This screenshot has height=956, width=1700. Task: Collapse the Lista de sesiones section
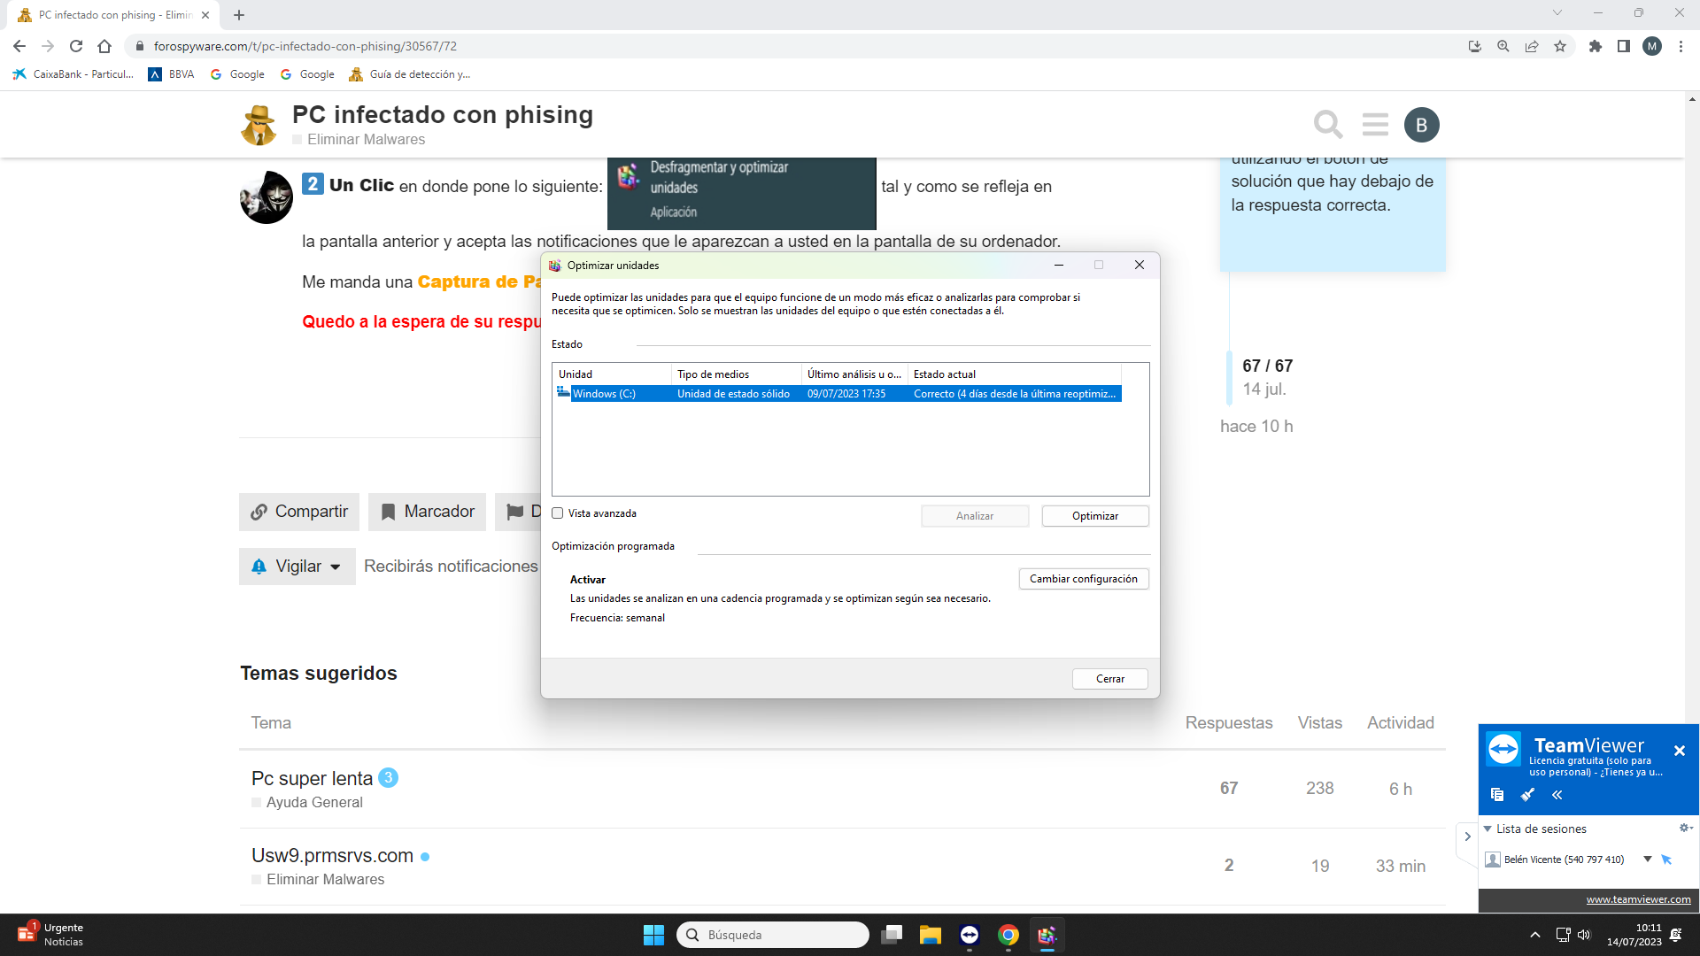point(1487,829)
